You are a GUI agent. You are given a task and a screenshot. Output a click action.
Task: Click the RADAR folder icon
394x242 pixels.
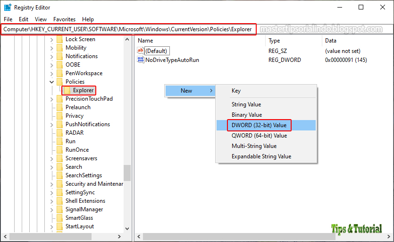click(x=60, y=133)
